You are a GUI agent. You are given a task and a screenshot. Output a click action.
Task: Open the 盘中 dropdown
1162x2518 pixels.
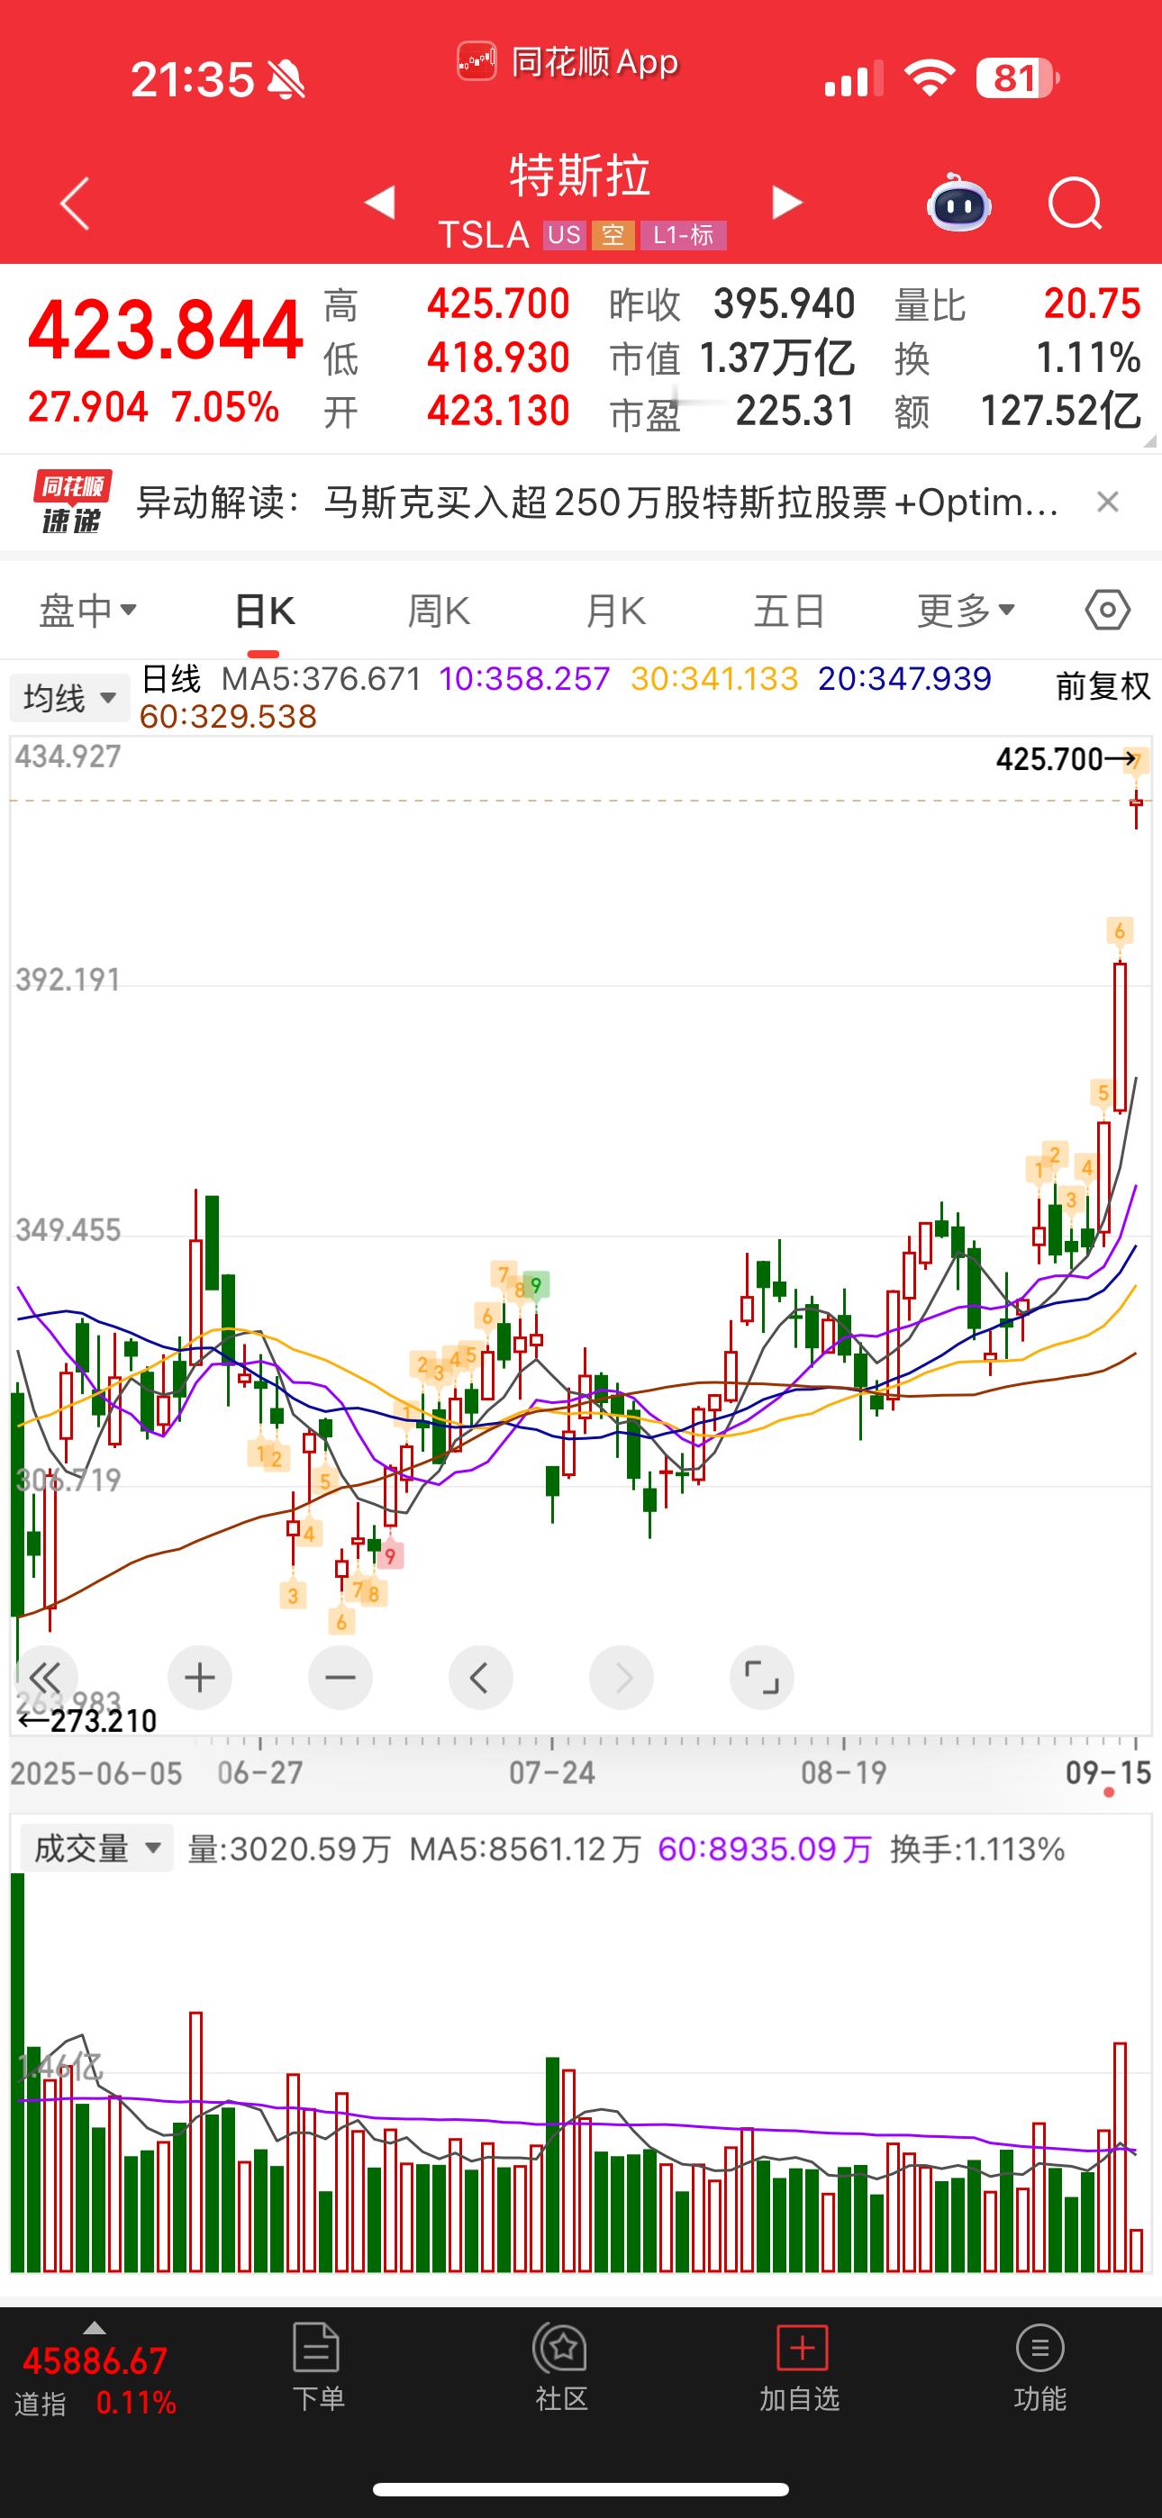click(87, 611)
